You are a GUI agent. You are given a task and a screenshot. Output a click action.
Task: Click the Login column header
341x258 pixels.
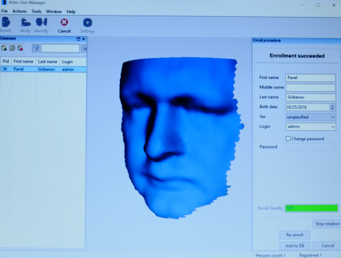[73, 62]
